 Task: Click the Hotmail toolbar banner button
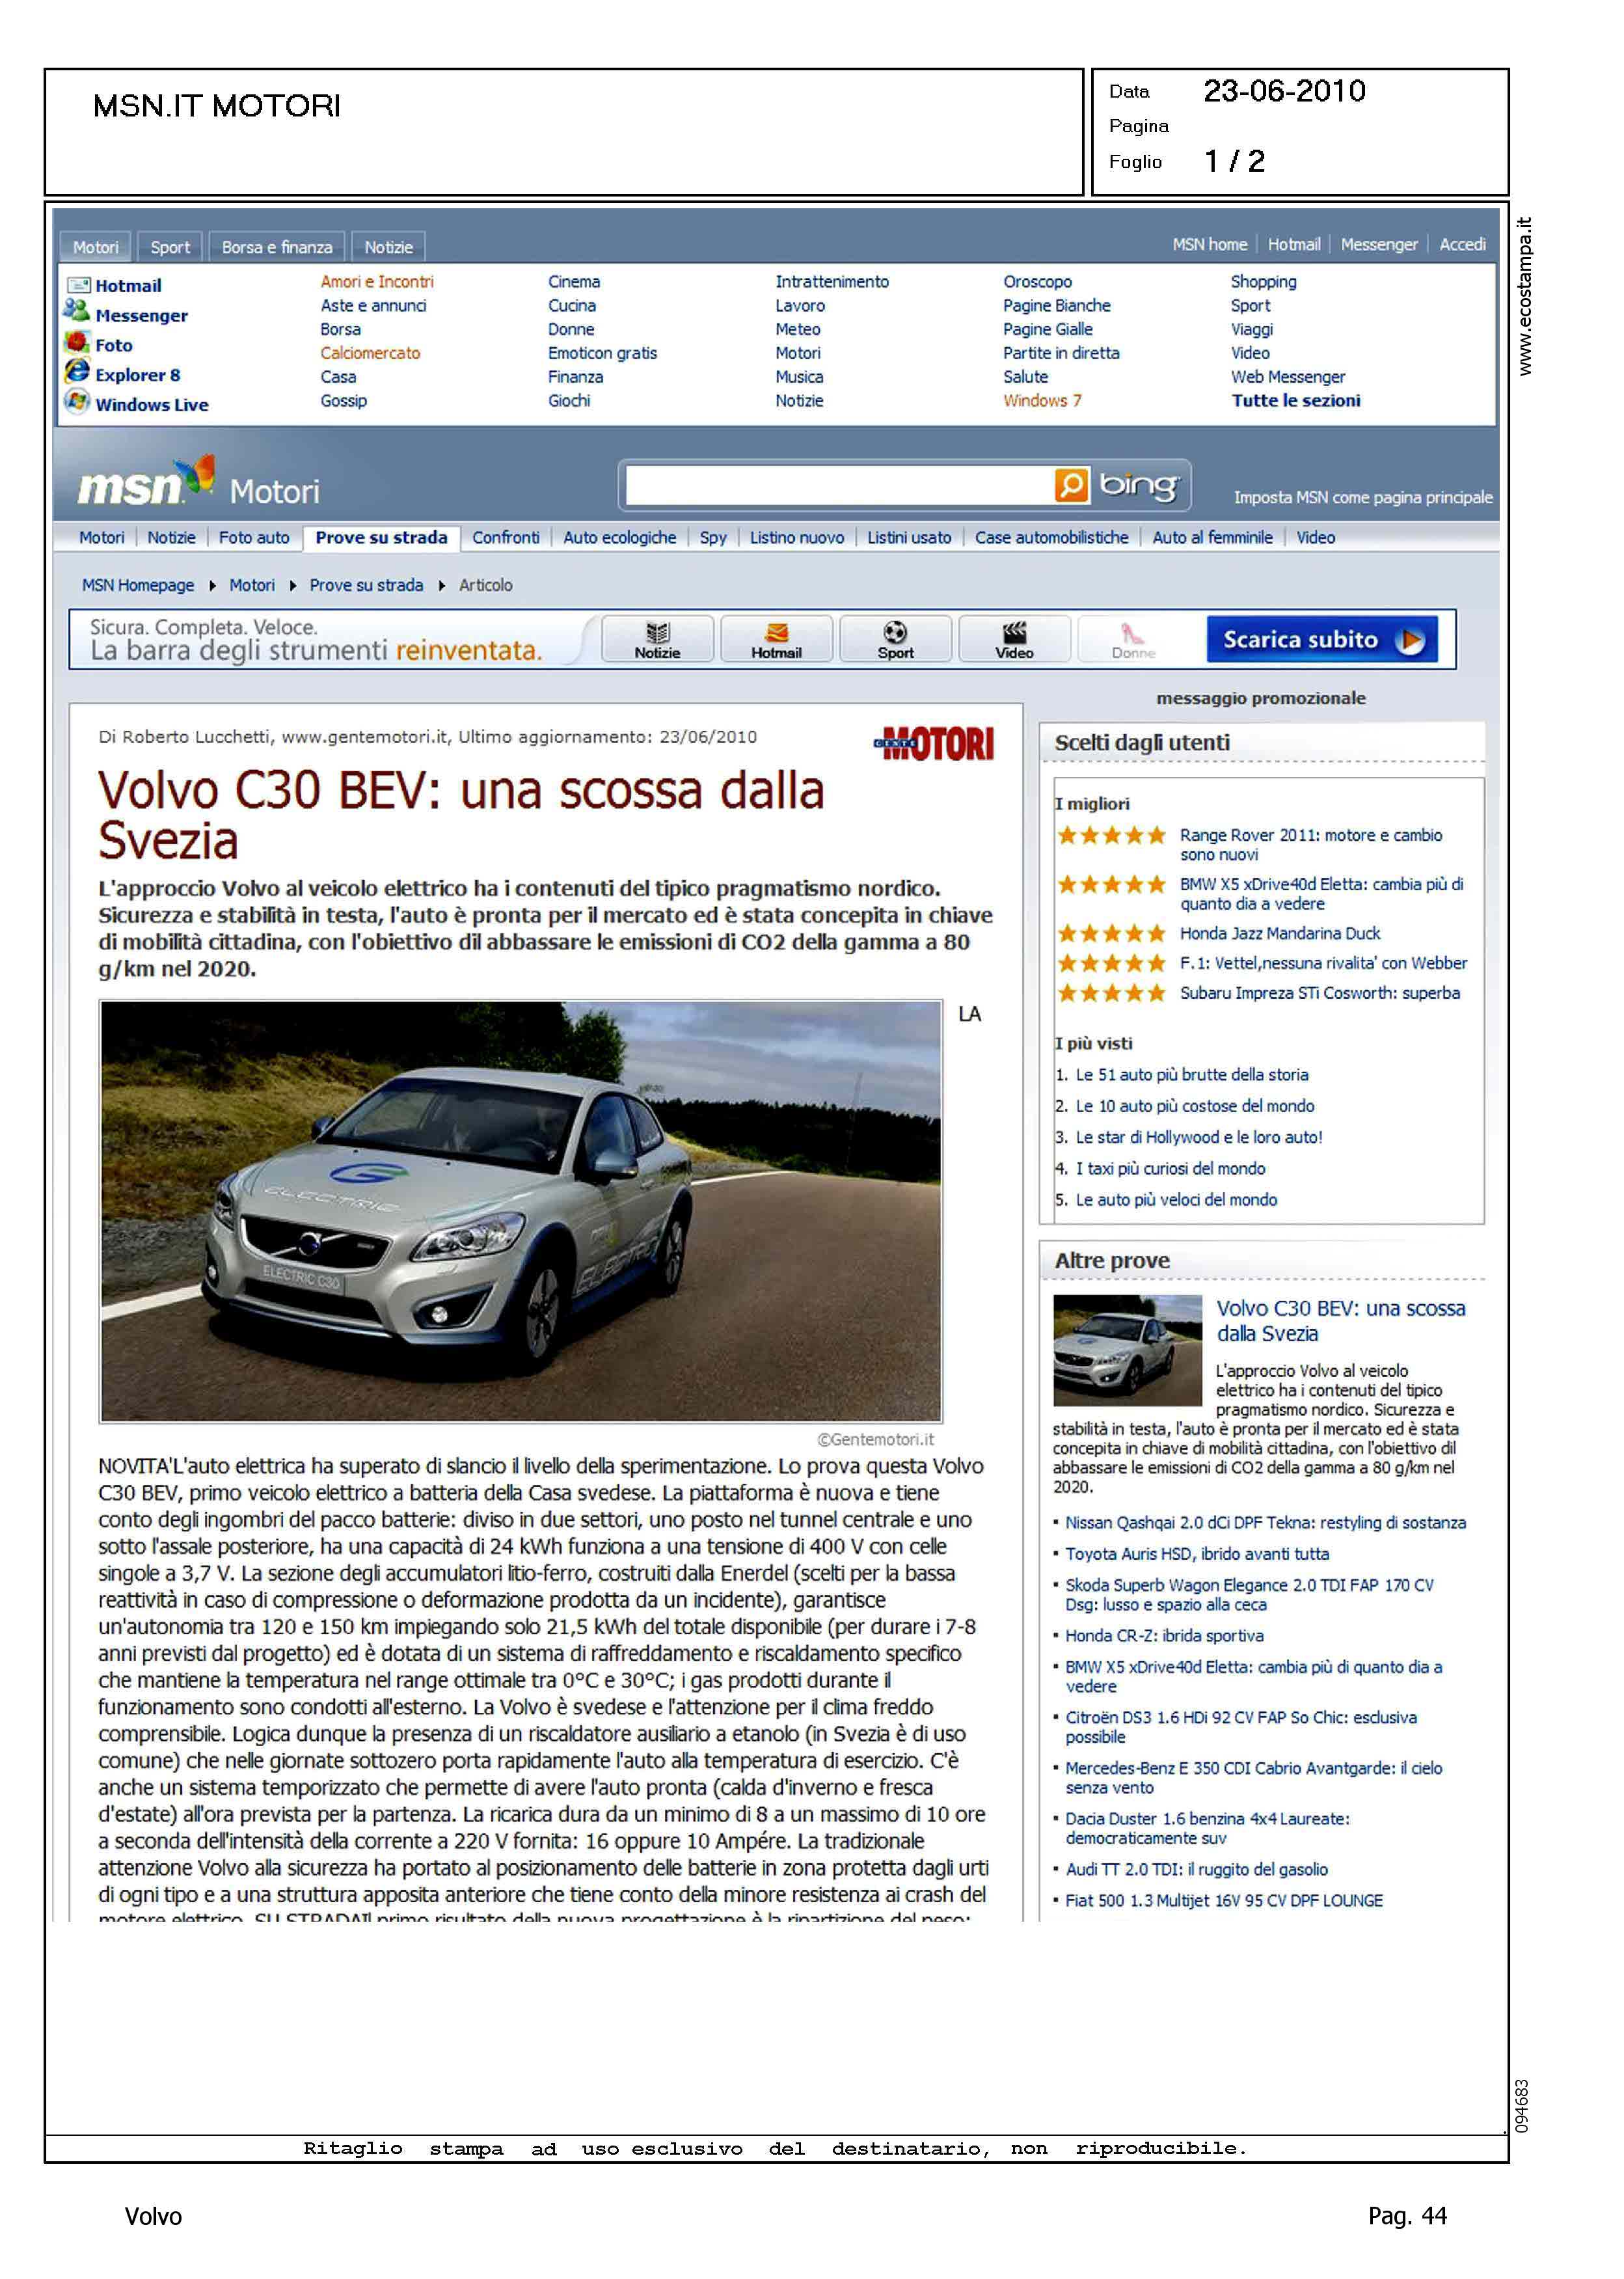tap(776, 639)
